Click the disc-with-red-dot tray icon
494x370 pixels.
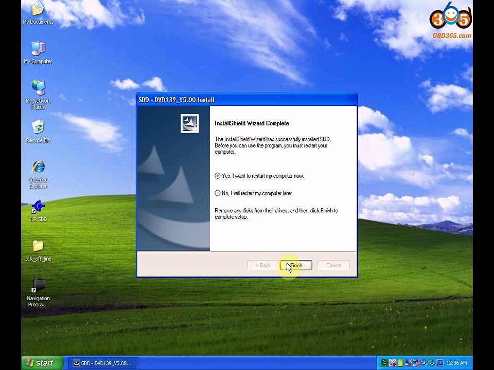[393, 363]
